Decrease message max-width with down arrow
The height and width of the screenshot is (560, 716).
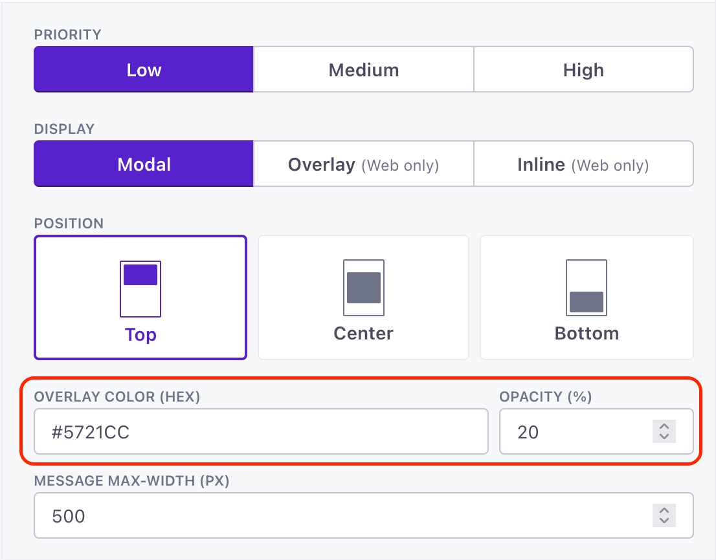664,521
